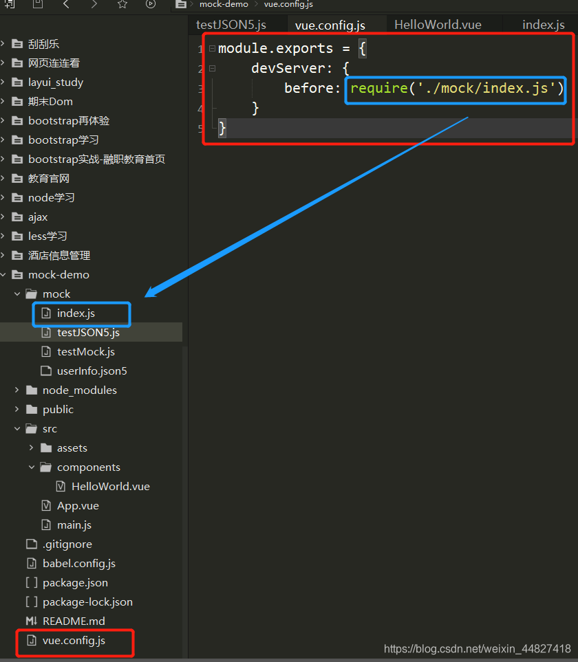Click the JS file icon beside main.js
578x662 pixels.
[46, 525]
